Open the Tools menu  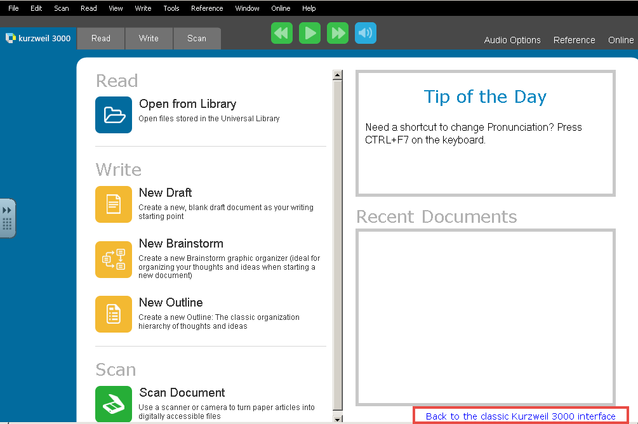click(x=171, y=8)
